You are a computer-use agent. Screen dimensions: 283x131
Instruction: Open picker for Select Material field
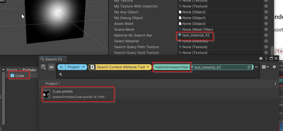266,41
